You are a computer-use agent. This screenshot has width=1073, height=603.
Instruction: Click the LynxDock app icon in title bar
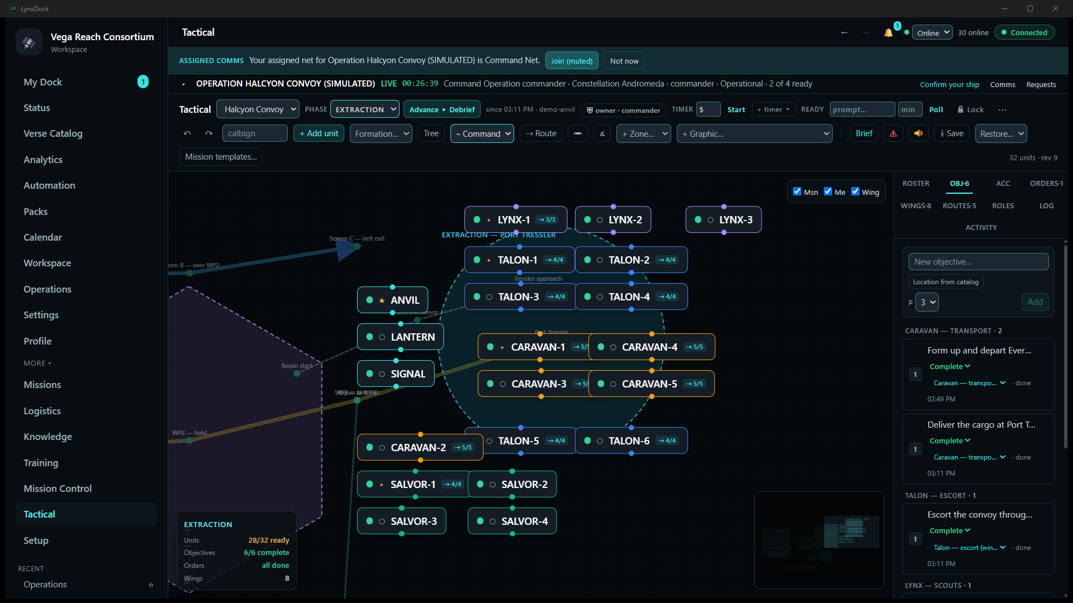13,8
